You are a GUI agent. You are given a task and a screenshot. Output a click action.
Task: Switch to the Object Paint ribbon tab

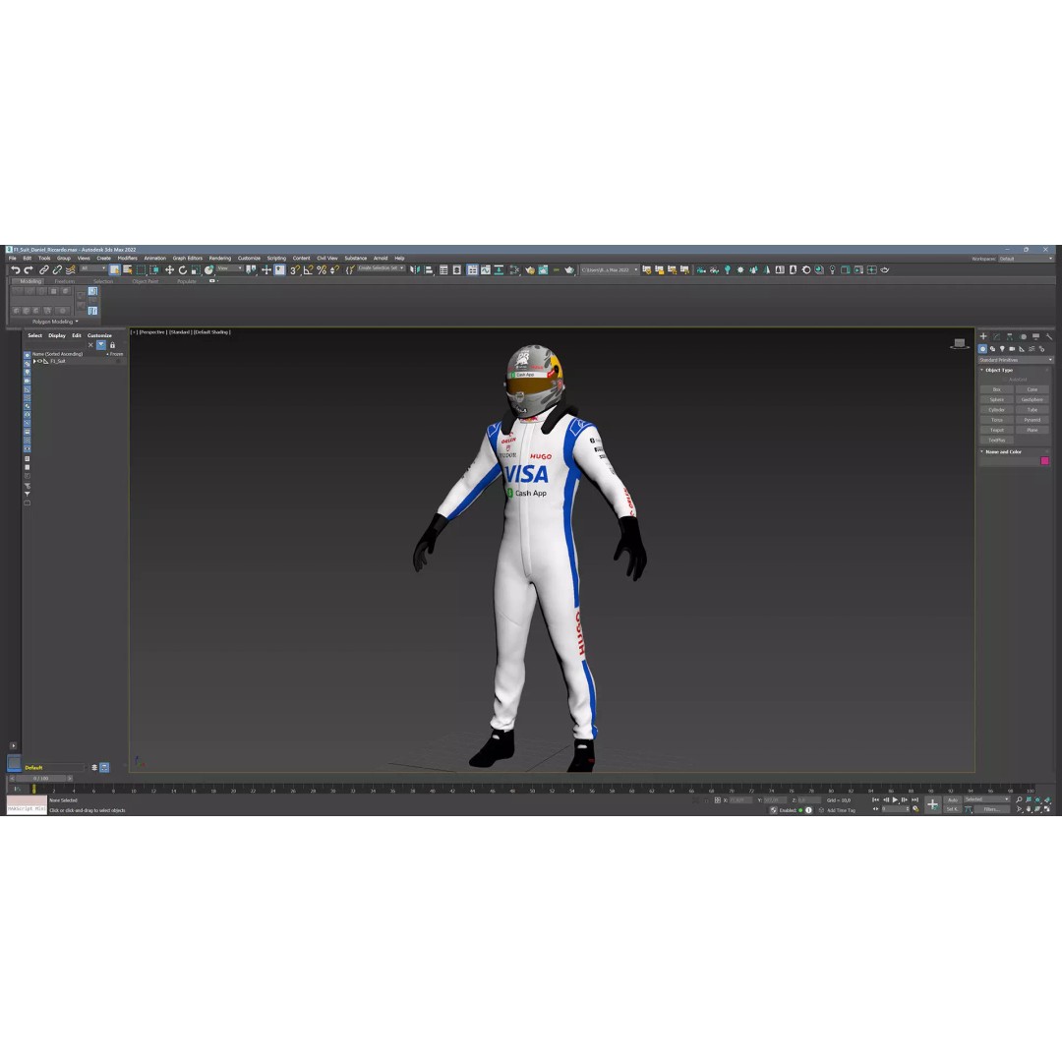[145, 281]
